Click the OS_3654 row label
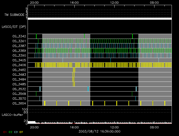This screenshot has height=136, width=179. click(x=19, y=103)
